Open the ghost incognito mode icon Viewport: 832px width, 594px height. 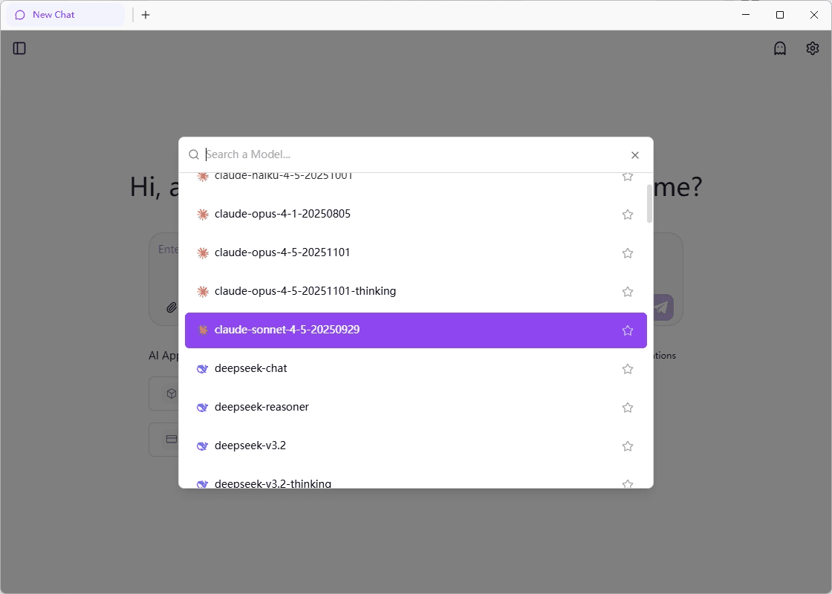tap(779, 48)
